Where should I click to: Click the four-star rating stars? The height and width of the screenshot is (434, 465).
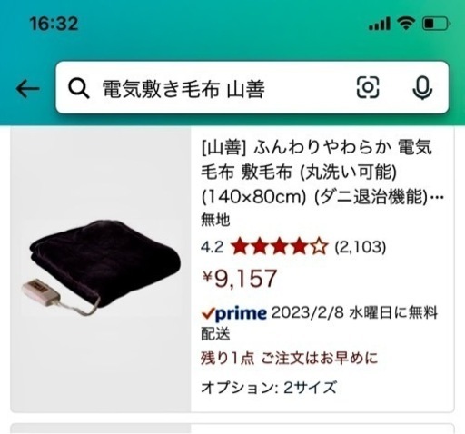(280, 247)
